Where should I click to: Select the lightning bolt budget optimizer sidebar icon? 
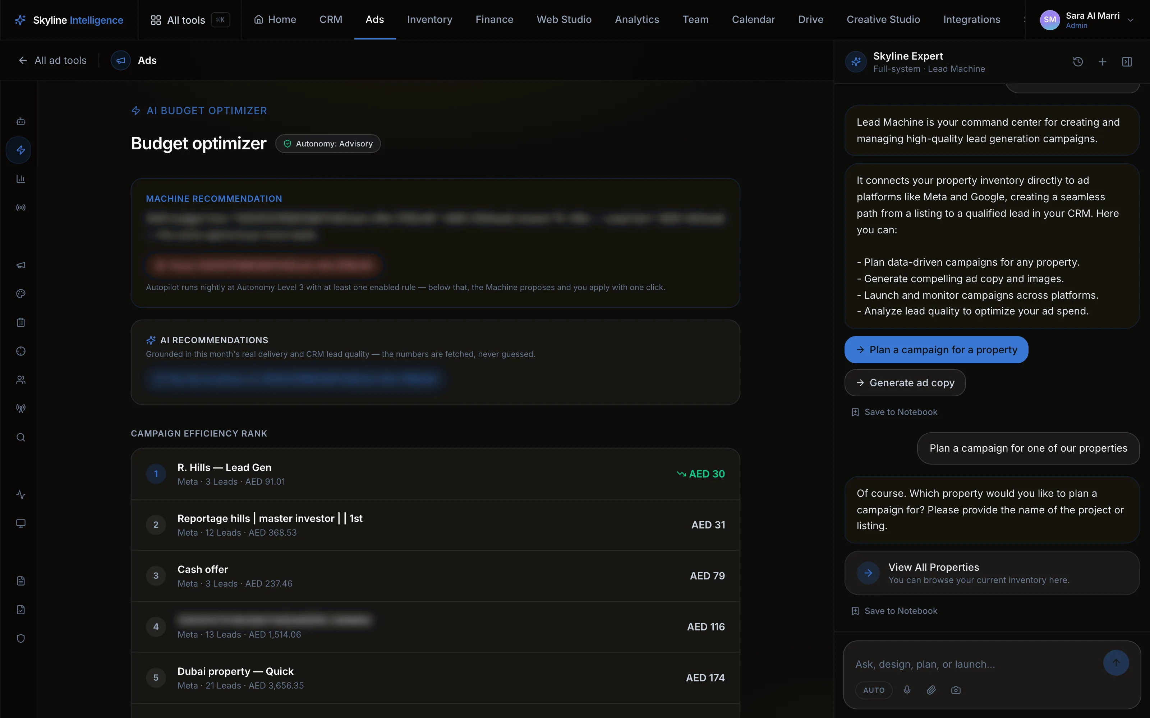(x=19, y=150)
